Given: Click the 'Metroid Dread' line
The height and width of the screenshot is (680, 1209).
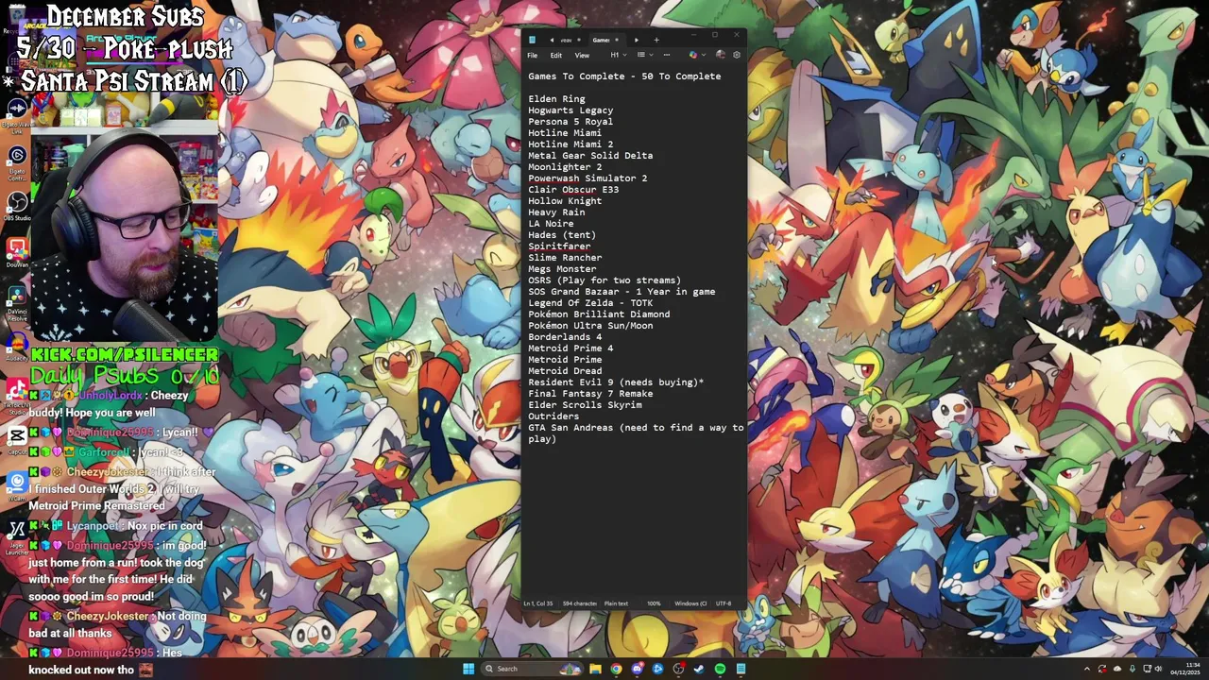Looking at the screenshot, I should (x=565, y=371).
